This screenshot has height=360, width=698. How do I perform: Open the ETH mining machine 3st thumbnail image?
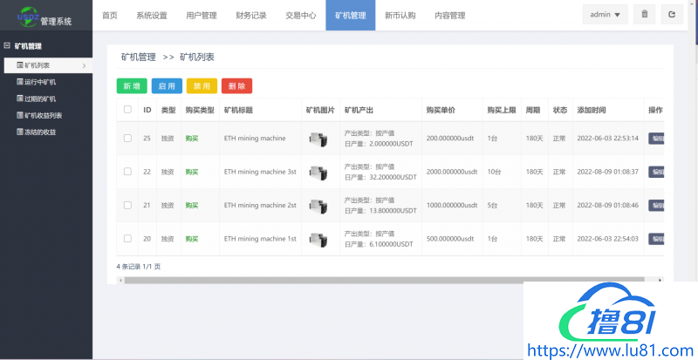[x=318, y=172]
